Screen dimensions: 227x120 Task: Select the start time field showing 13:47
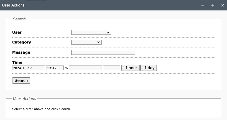point(55,68)
